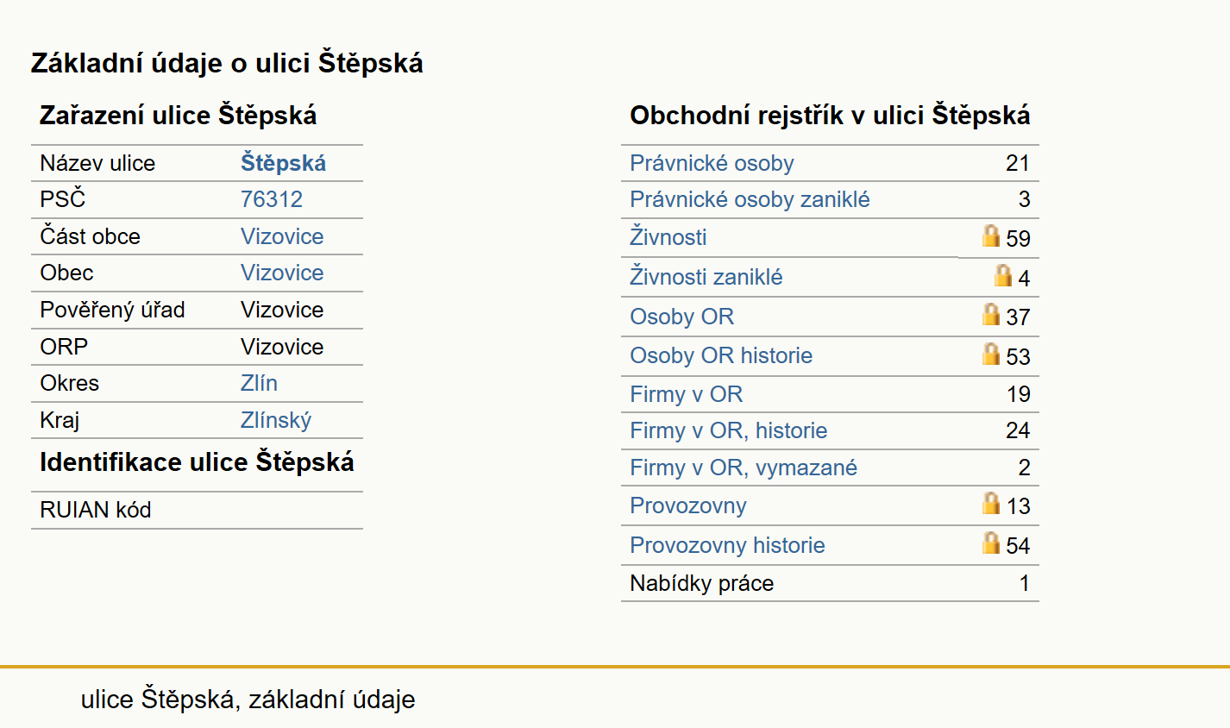This screenshot has width=1230, height=728.
Task: Click the lock icon beside Živnosti count
Action: [x=991, y=235]
